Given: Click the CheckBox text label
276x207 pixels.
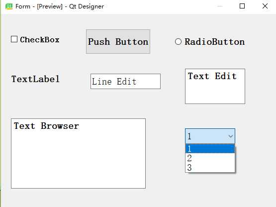Looking at the screenshot, I should coord(40,40).
